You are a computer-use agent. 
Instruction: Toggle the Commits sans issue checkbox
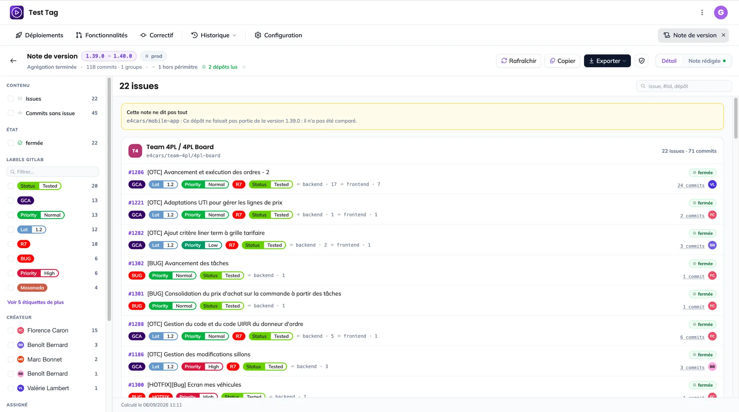(x=11, y=113)
